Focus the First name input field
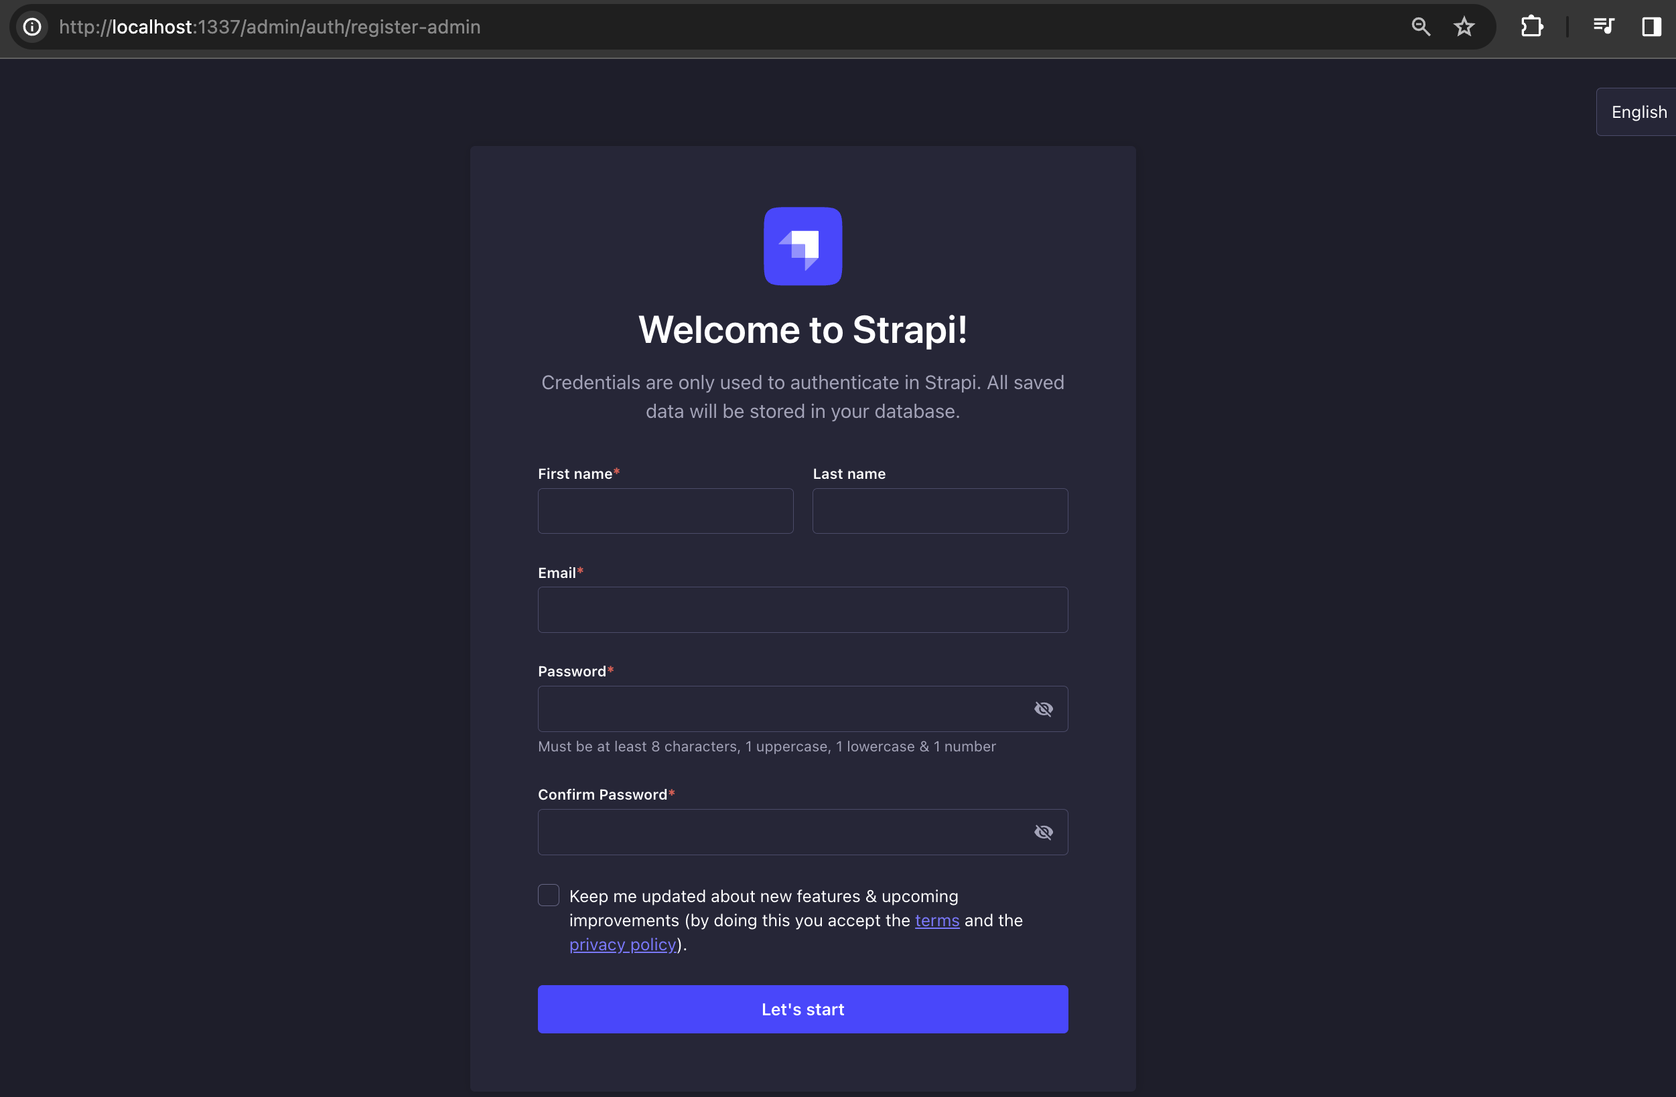Screen dimensions: 1676x1097 pos(665,511)
